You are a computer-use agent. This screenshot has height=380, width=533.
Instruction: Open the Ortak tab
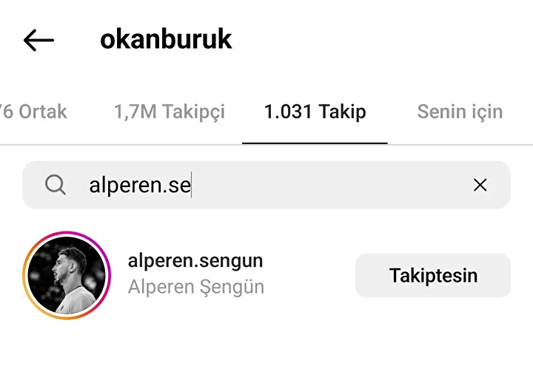pyautogui.click(x=33, y=112)
